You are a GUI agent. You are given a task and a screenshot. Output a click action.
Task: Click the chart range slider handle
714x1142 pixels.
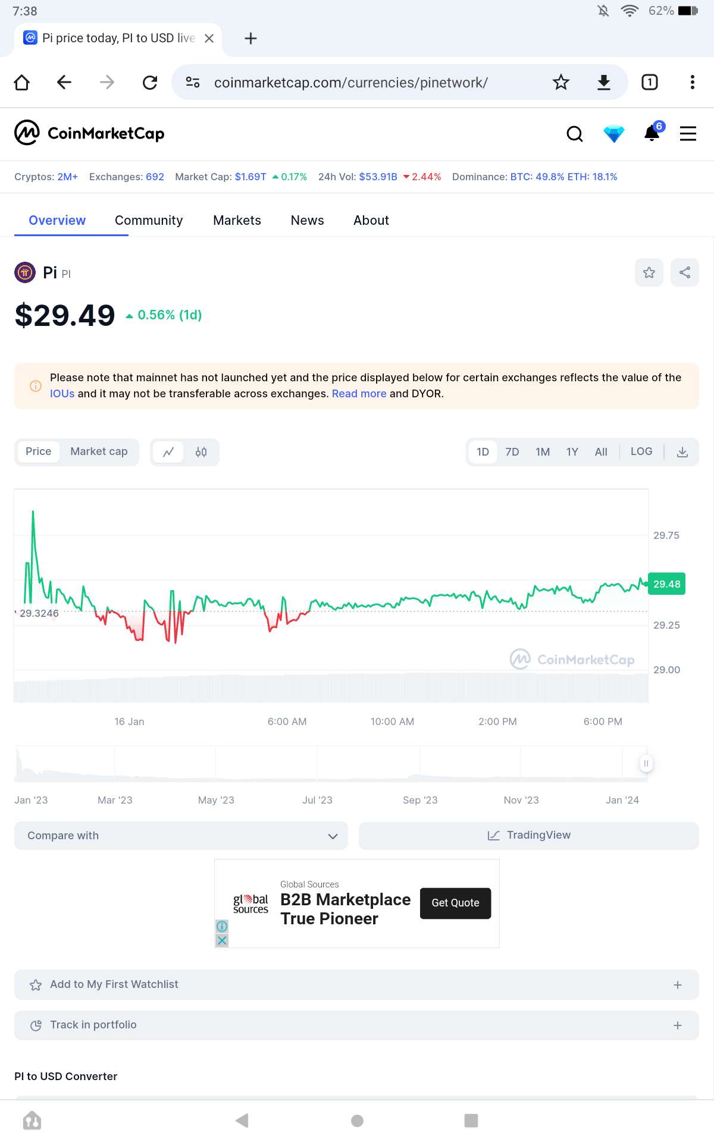[x=646, y=763]
